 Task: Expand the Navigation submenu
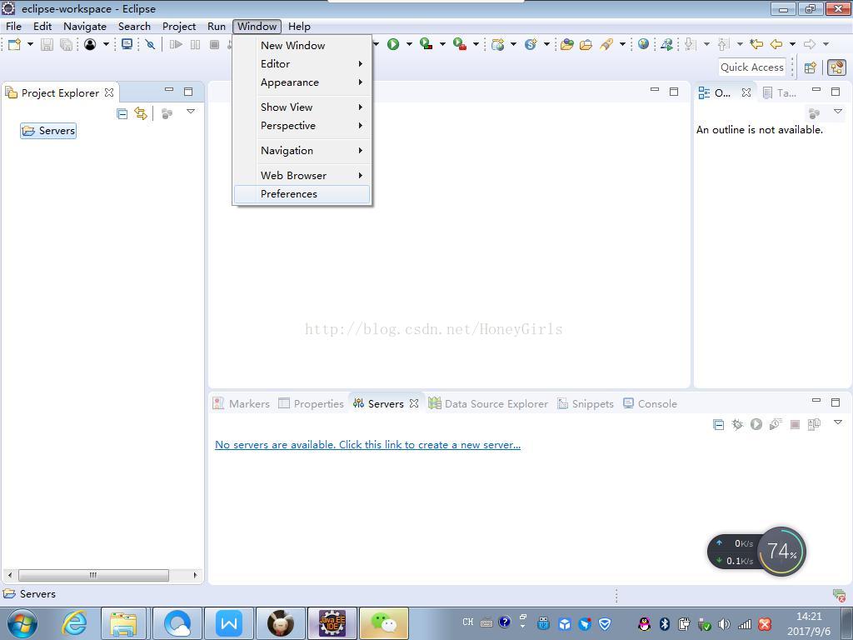pyautogui.click(x=302, y=151)
